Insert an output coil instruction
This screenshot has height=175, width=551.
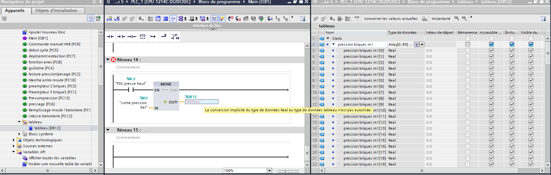pyautogui.click(x=132, y=37)
